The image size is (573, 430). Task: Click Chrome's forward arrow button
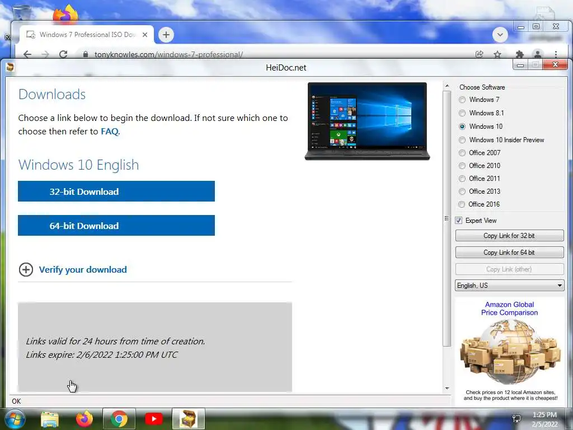pos(45,54)
